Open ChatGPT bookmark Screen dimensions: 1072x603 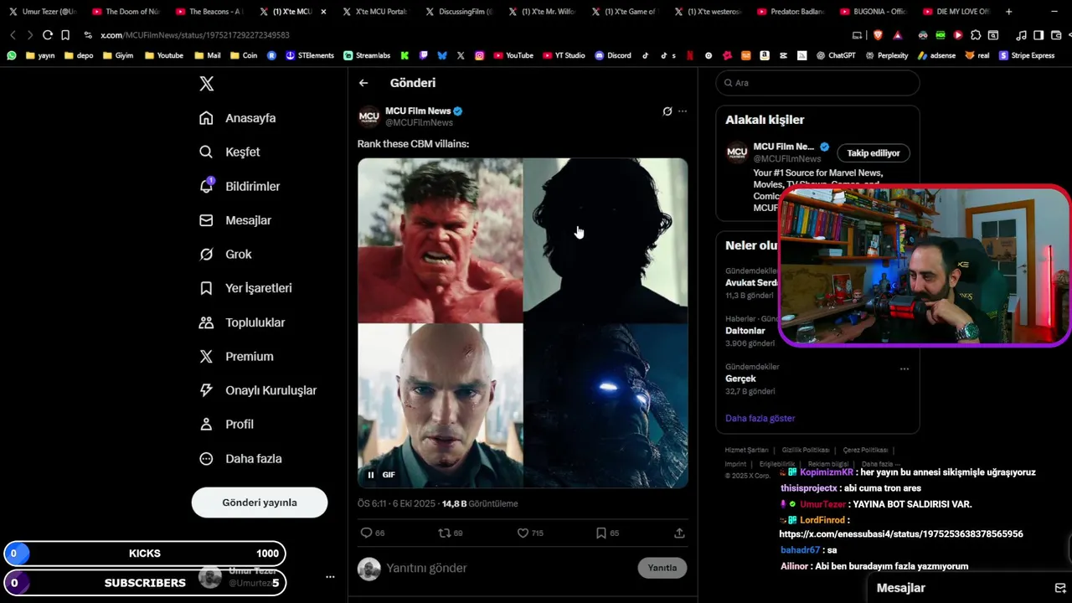836,55
